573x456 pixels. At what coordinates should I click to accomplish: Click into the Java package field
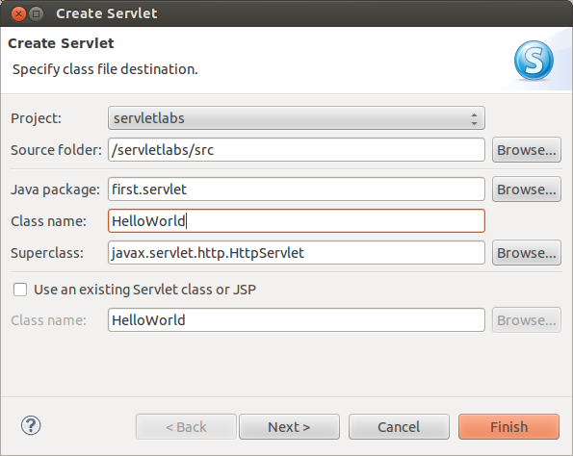coord(297,190)
